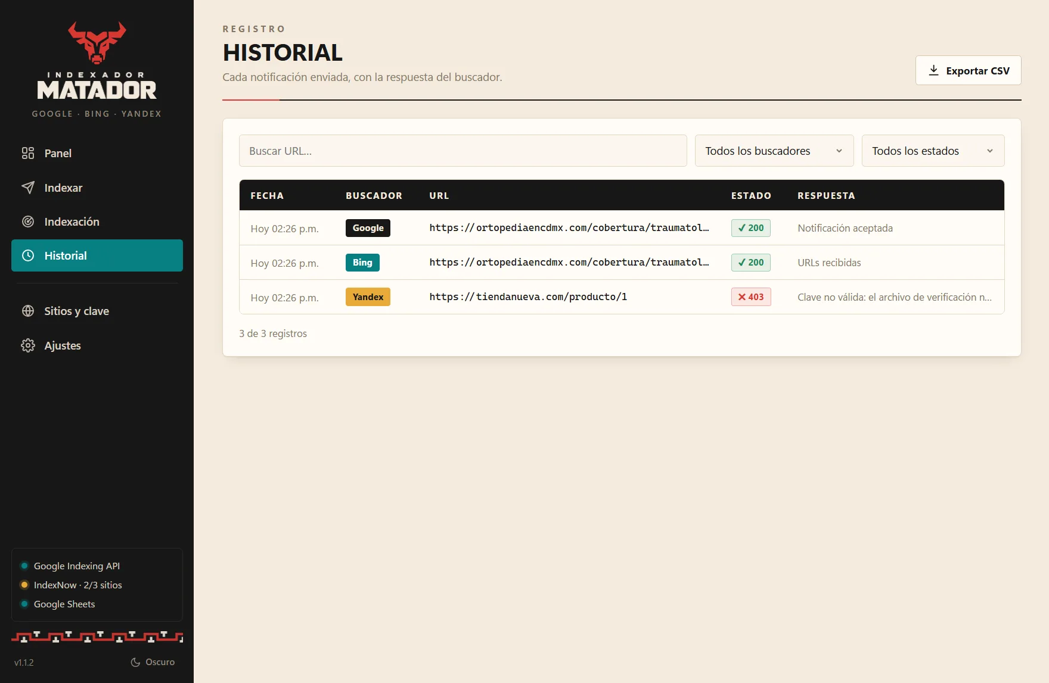Click the tiendanueva.com/producto/1 URL
1049x683 pixels.
tap(528, 297)
